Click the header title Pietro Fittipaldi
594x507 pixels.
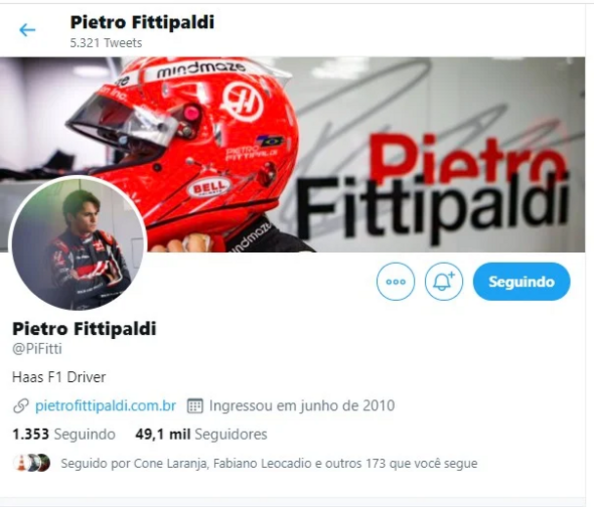click(x=142, y=21)
